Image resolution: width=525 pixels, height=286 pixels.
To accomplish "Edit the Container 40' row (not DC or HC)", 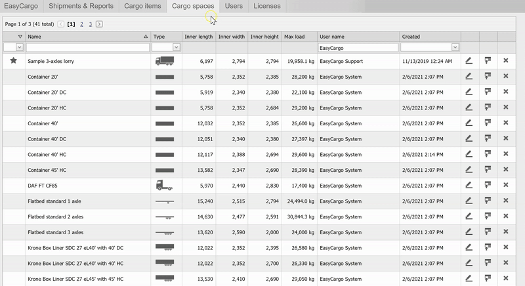I will [469, 123].
